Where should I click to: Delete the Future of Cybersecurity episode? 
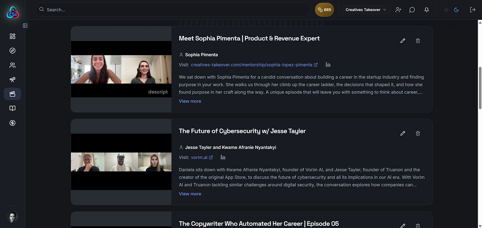coord(418,133)
